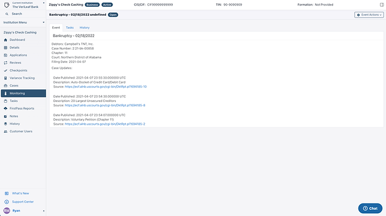Click the Zippy's Check Cashing sidebar heading

[20, 32]
